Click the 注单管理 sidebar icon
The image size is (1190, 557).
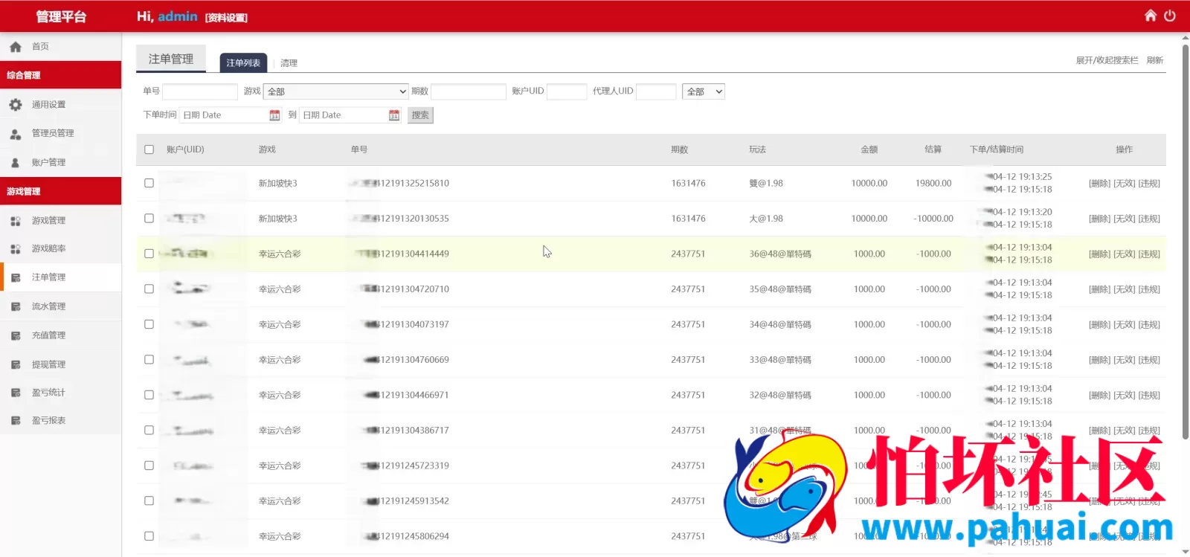(x=16, y=277)
